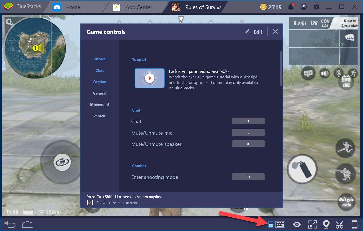Toggle fullscreen mode icon
The image size is (363, 231).
[313, 224]
